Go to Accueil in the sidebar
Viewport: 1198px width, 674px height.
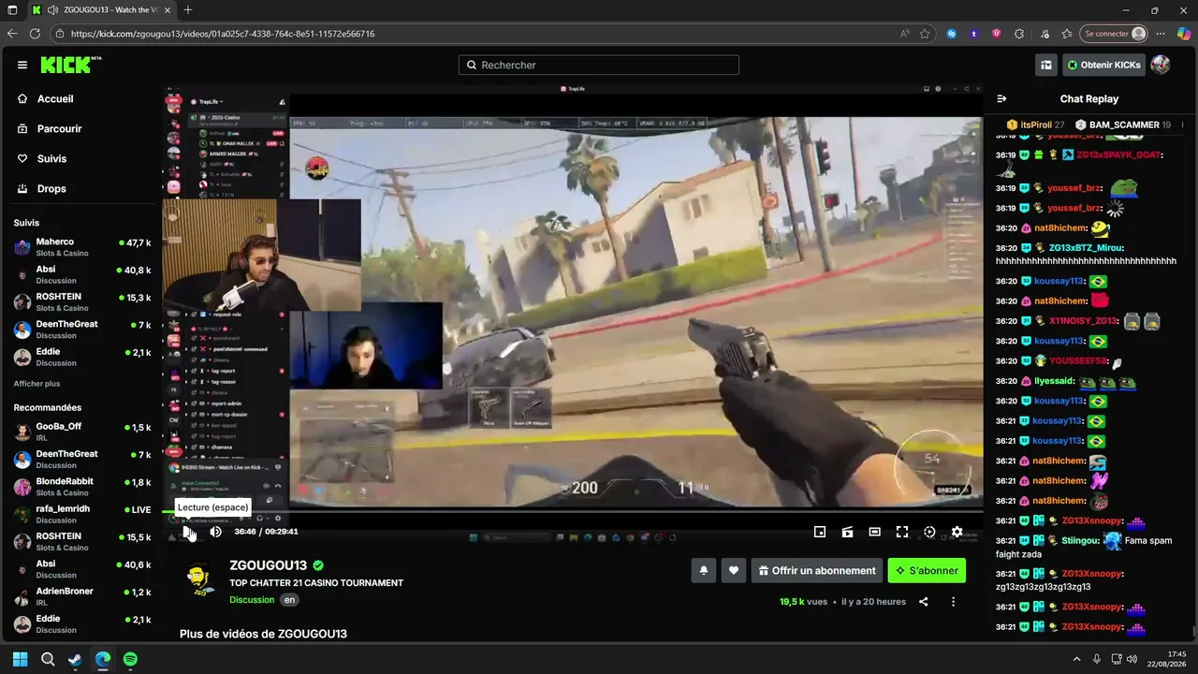pos(55,98)
